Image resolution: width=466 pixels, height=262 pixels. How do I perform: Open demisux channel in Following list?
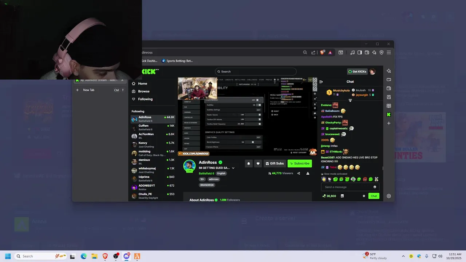153,162
